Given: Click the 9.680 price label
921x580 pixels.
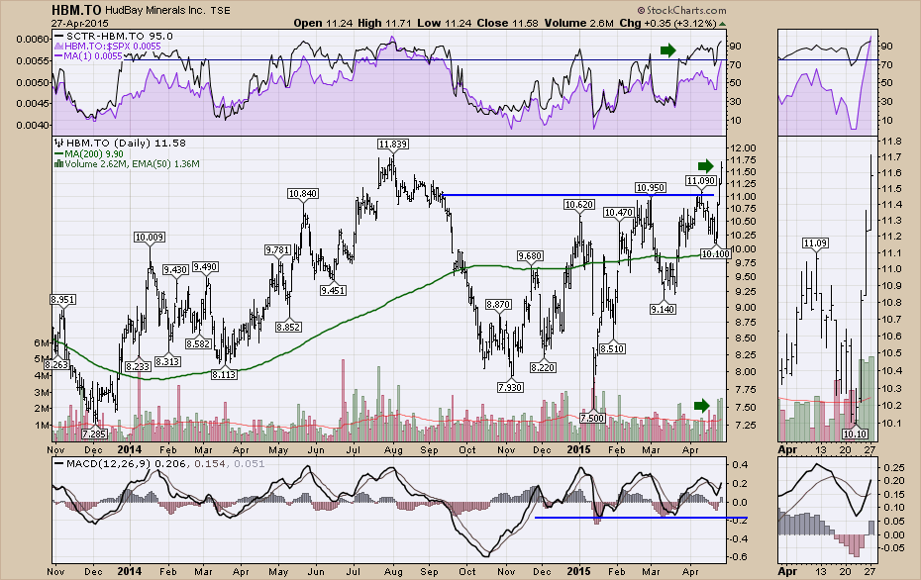Looking at the screenshot, I should coord(530,256).
